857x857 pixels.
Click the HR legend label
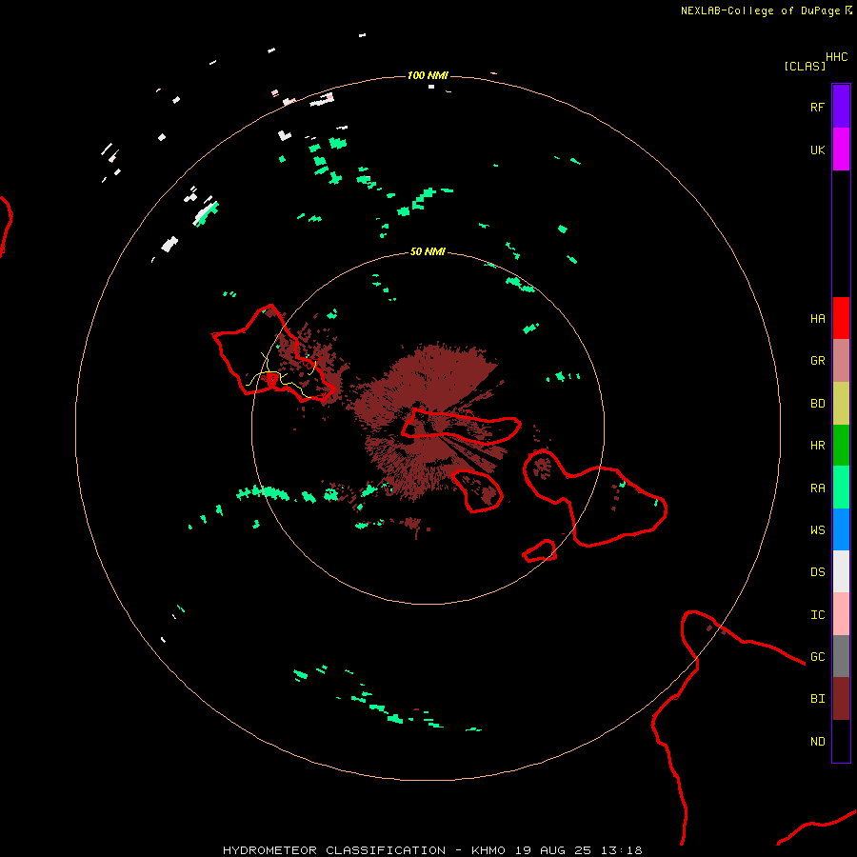pos(818,446)
